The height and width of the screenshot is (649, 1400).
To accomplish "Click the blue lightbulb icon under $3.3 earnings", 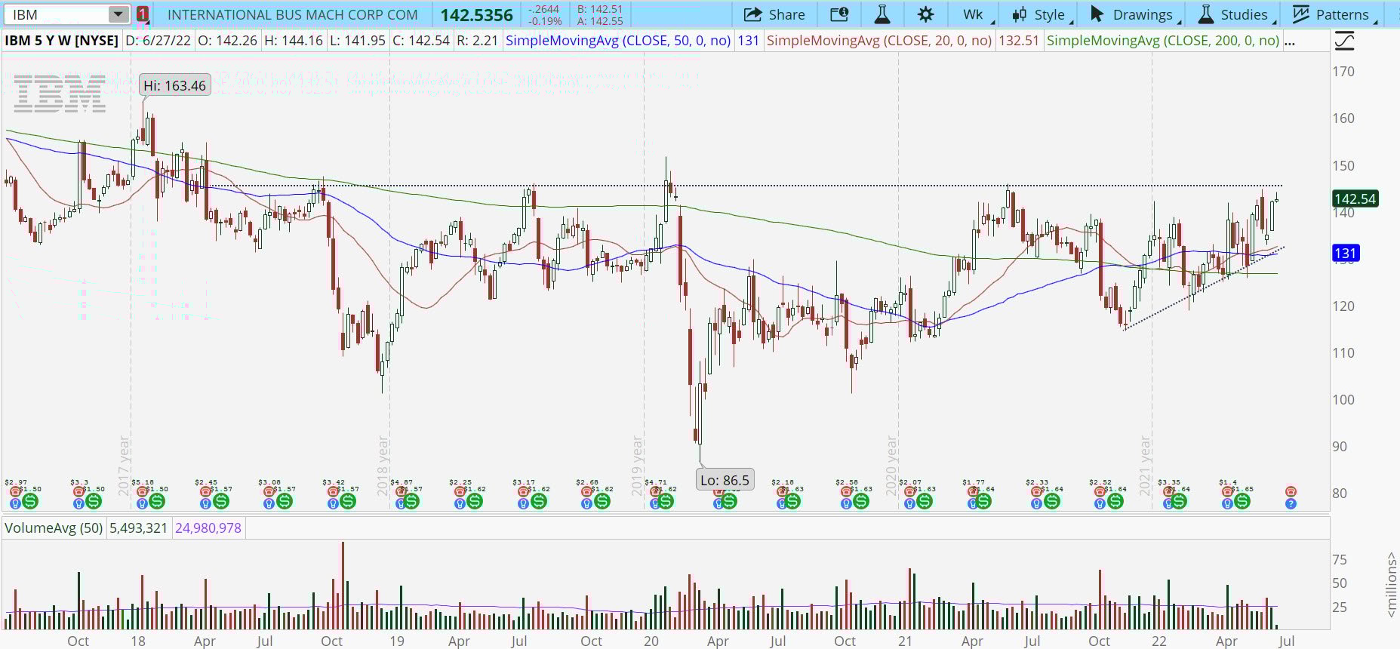I will [x=78, y=503].
